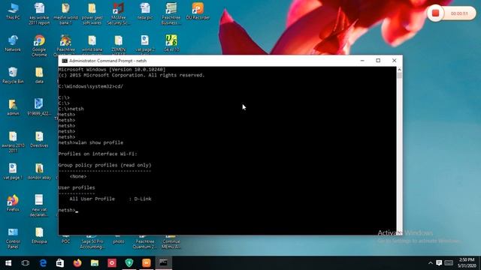This screenshot has height=270, width=481.
Task: Stop the DU Recorder screen recording
Action: click(x=436, y=13)
